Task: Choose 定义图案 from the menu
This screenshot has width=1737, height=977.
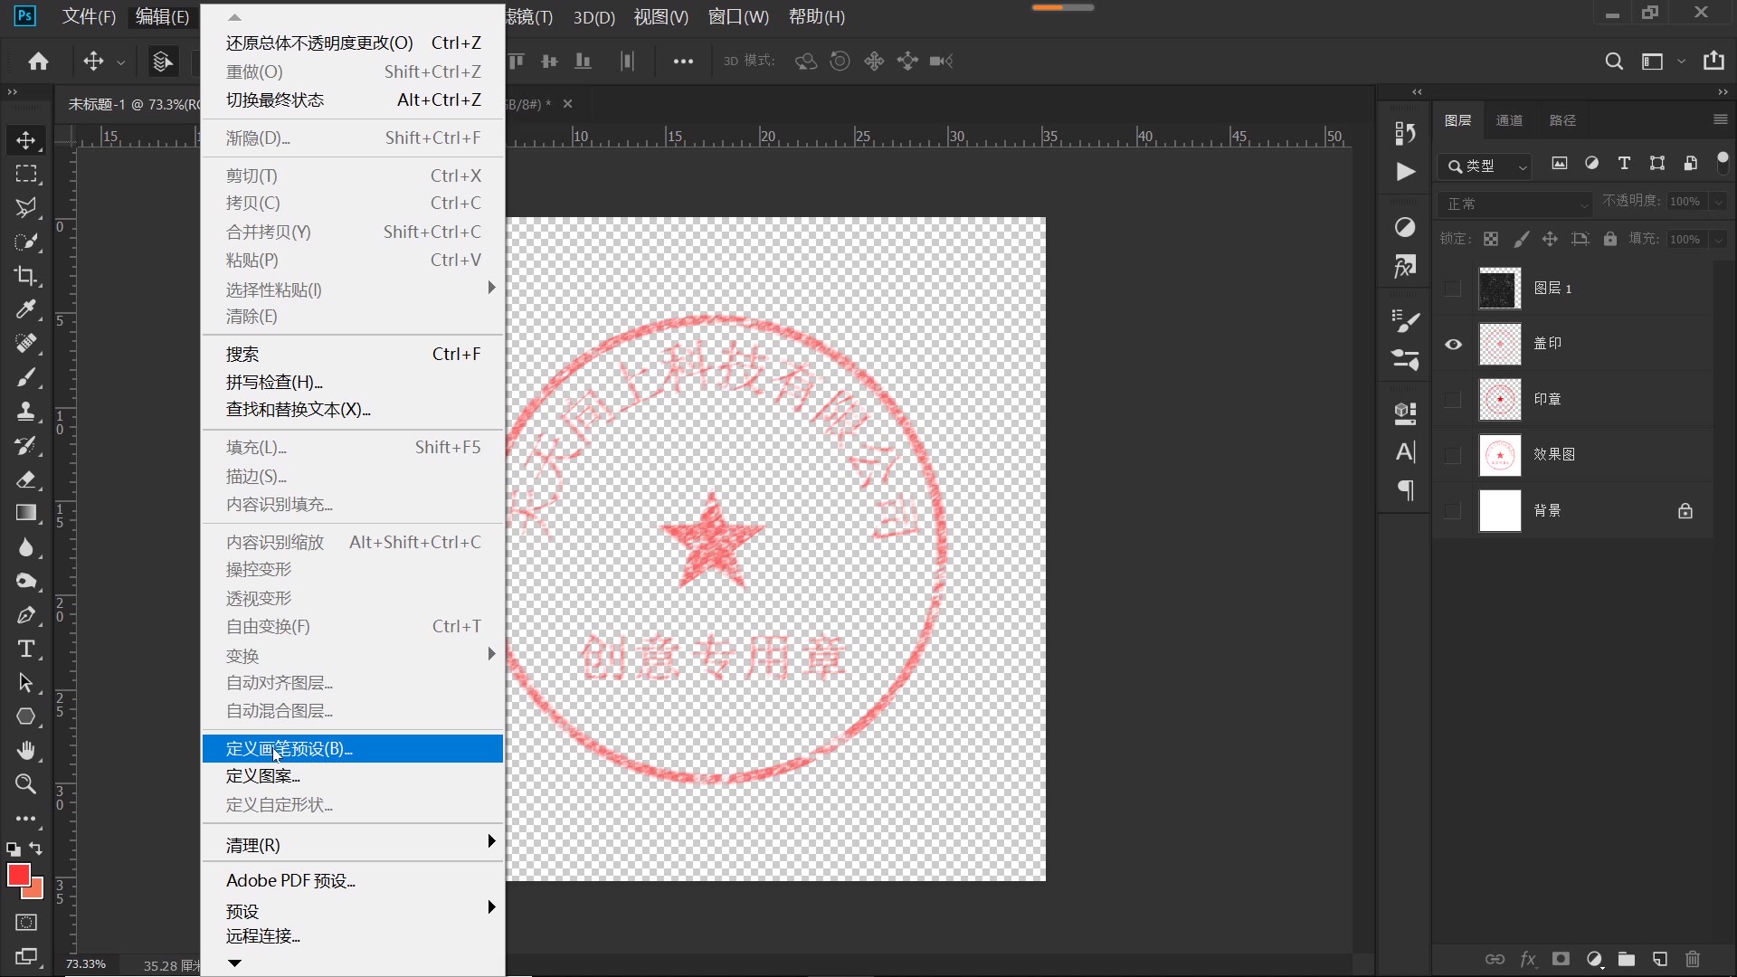Action: click(262, 775)
